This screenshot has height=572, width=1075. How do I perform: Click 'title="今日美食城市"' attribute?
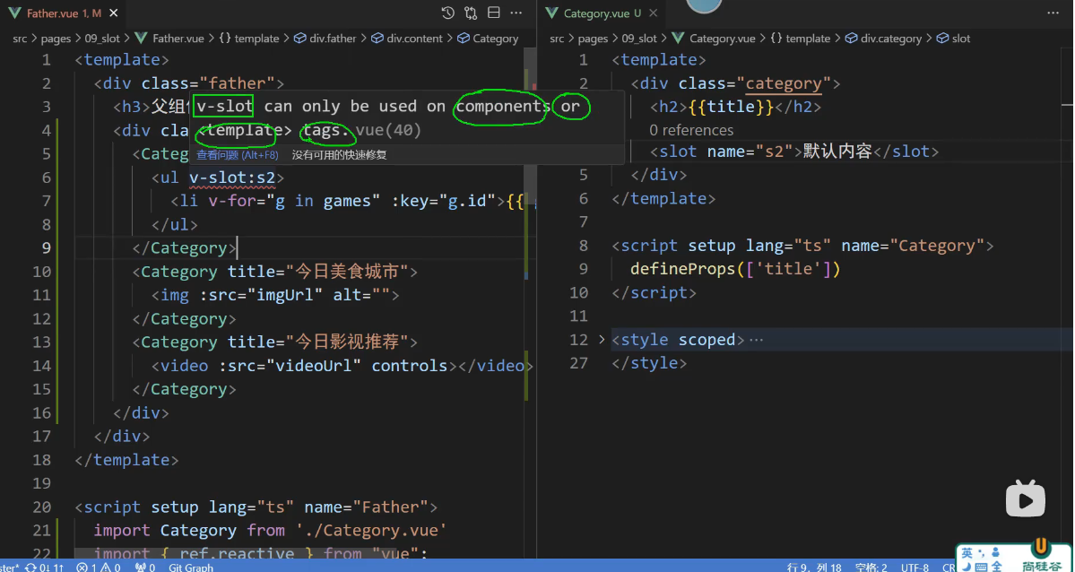click(x=318, y=272)
